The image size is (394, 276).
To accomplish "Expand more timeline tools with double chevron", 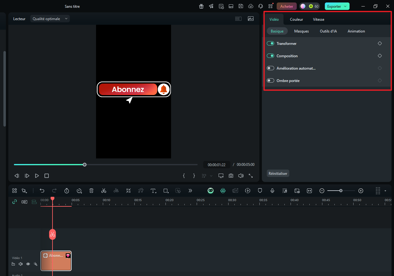I will pos(190,191).
